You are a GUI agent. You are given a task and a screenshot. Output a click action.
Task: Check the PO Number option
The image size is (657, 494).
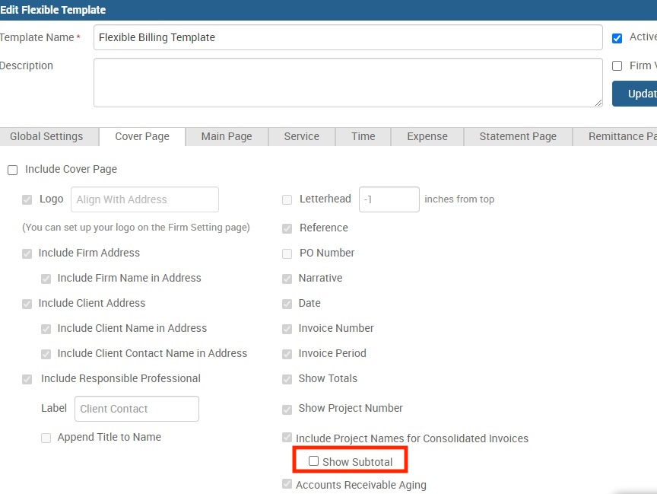click(x=287, y=253)
